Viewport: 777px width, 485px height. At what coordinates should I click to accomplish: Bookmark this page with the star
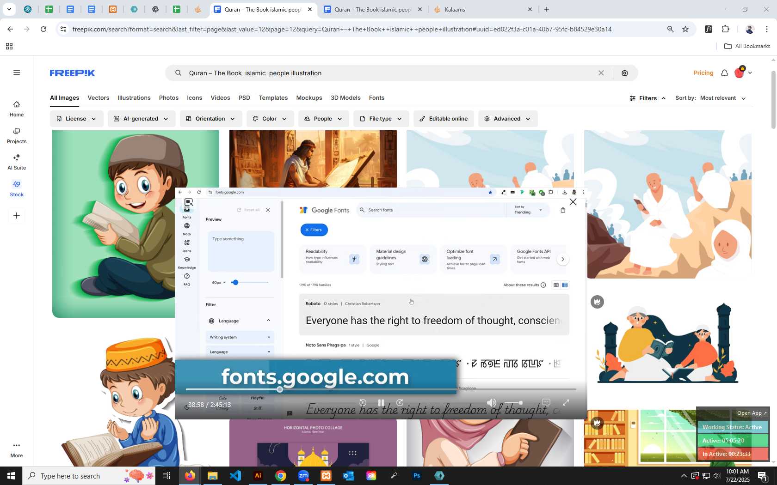(x=685, y=29)
